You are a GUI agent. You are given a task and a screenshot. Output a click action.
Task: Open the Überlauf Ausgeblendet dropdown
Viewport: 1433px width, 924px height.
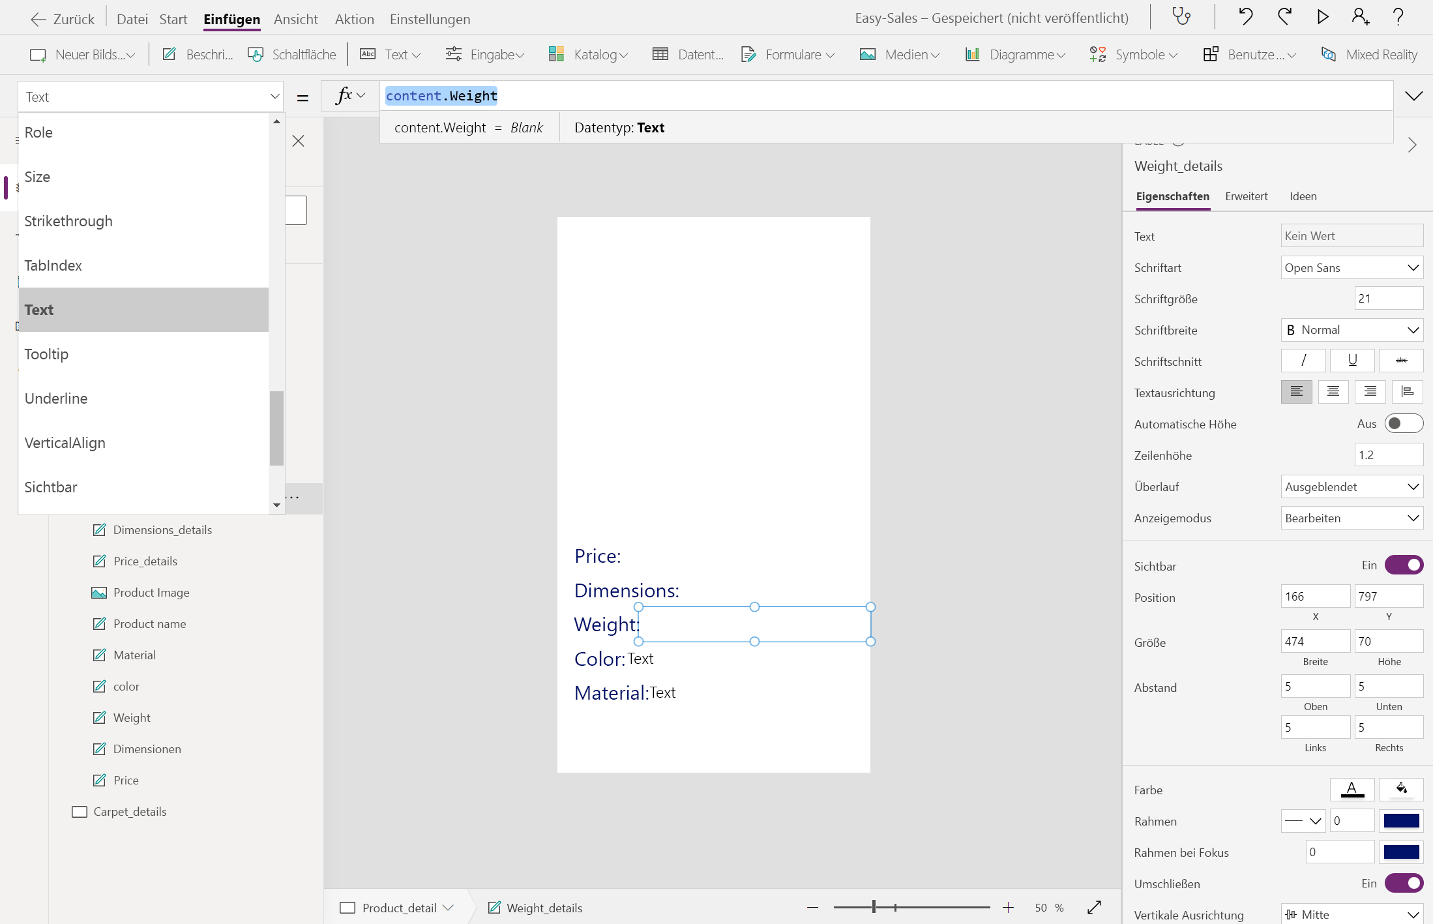click(1351, 486)
